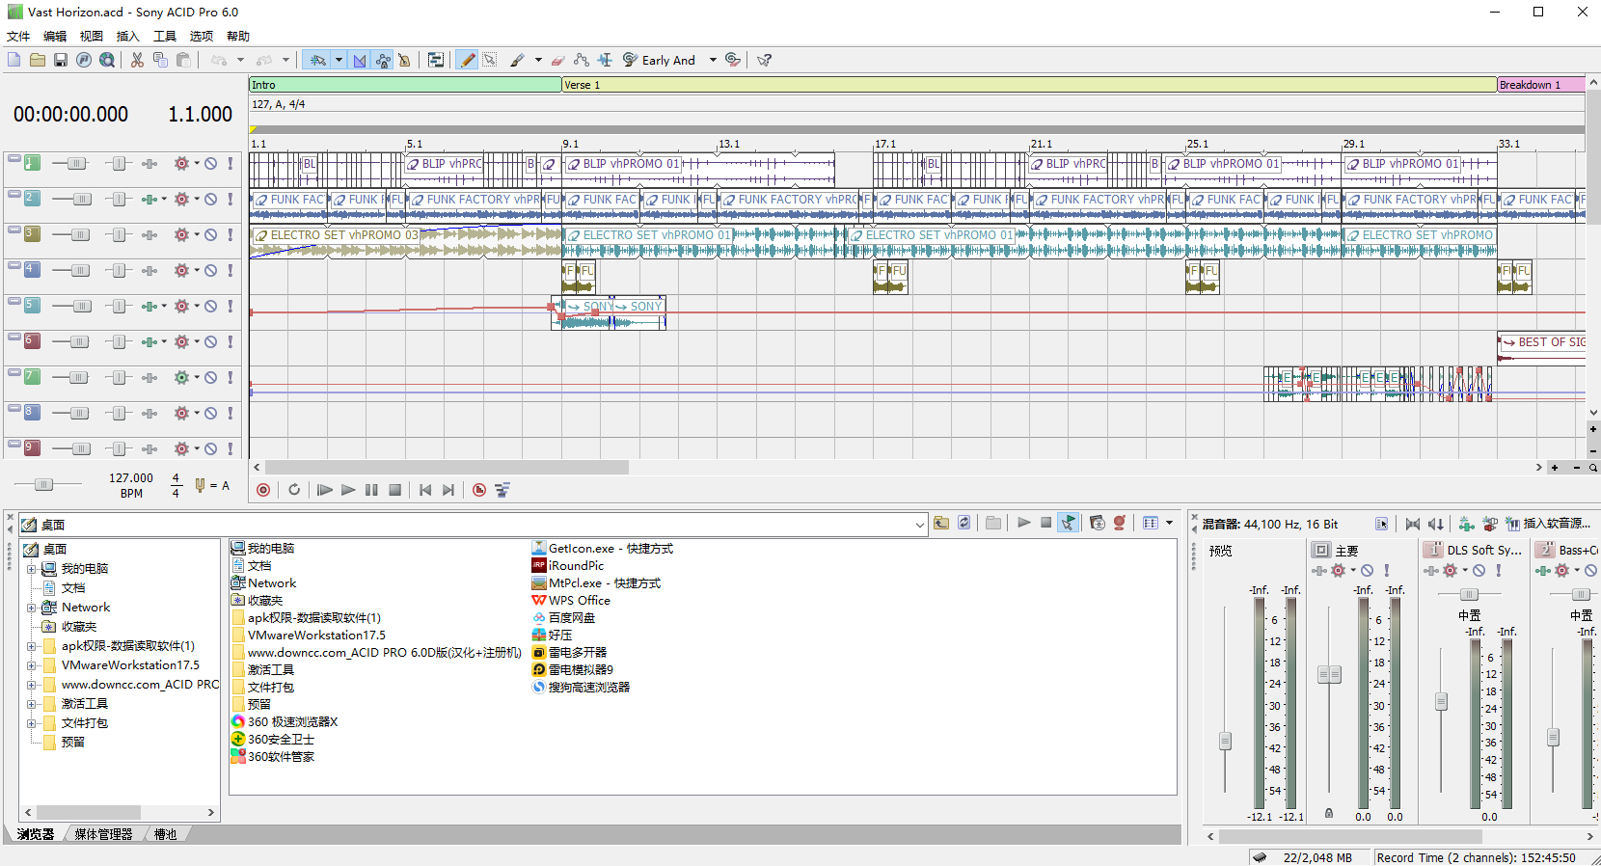Click the Refresh icon in explorer toolbar
This screenshot has width=1601, height=866.
pyautogui.click(x=963, y=523)
